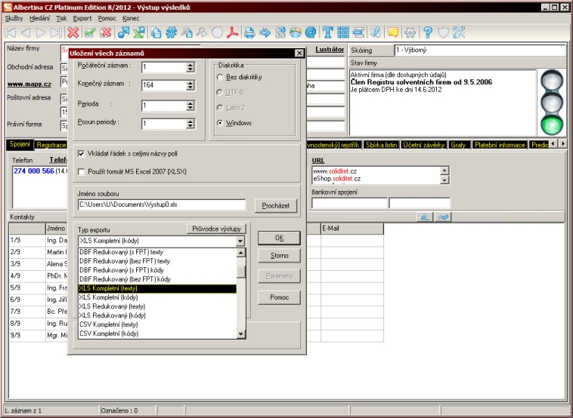Click the printer icon in toolbar
The width and height of the screenshot is (573, 418).
[x=249, y=33]
